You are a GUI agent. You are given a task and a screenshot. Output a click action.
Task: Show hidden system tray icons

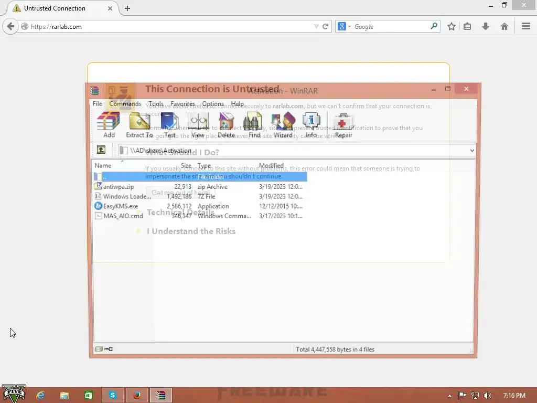(x=449, y=396)
